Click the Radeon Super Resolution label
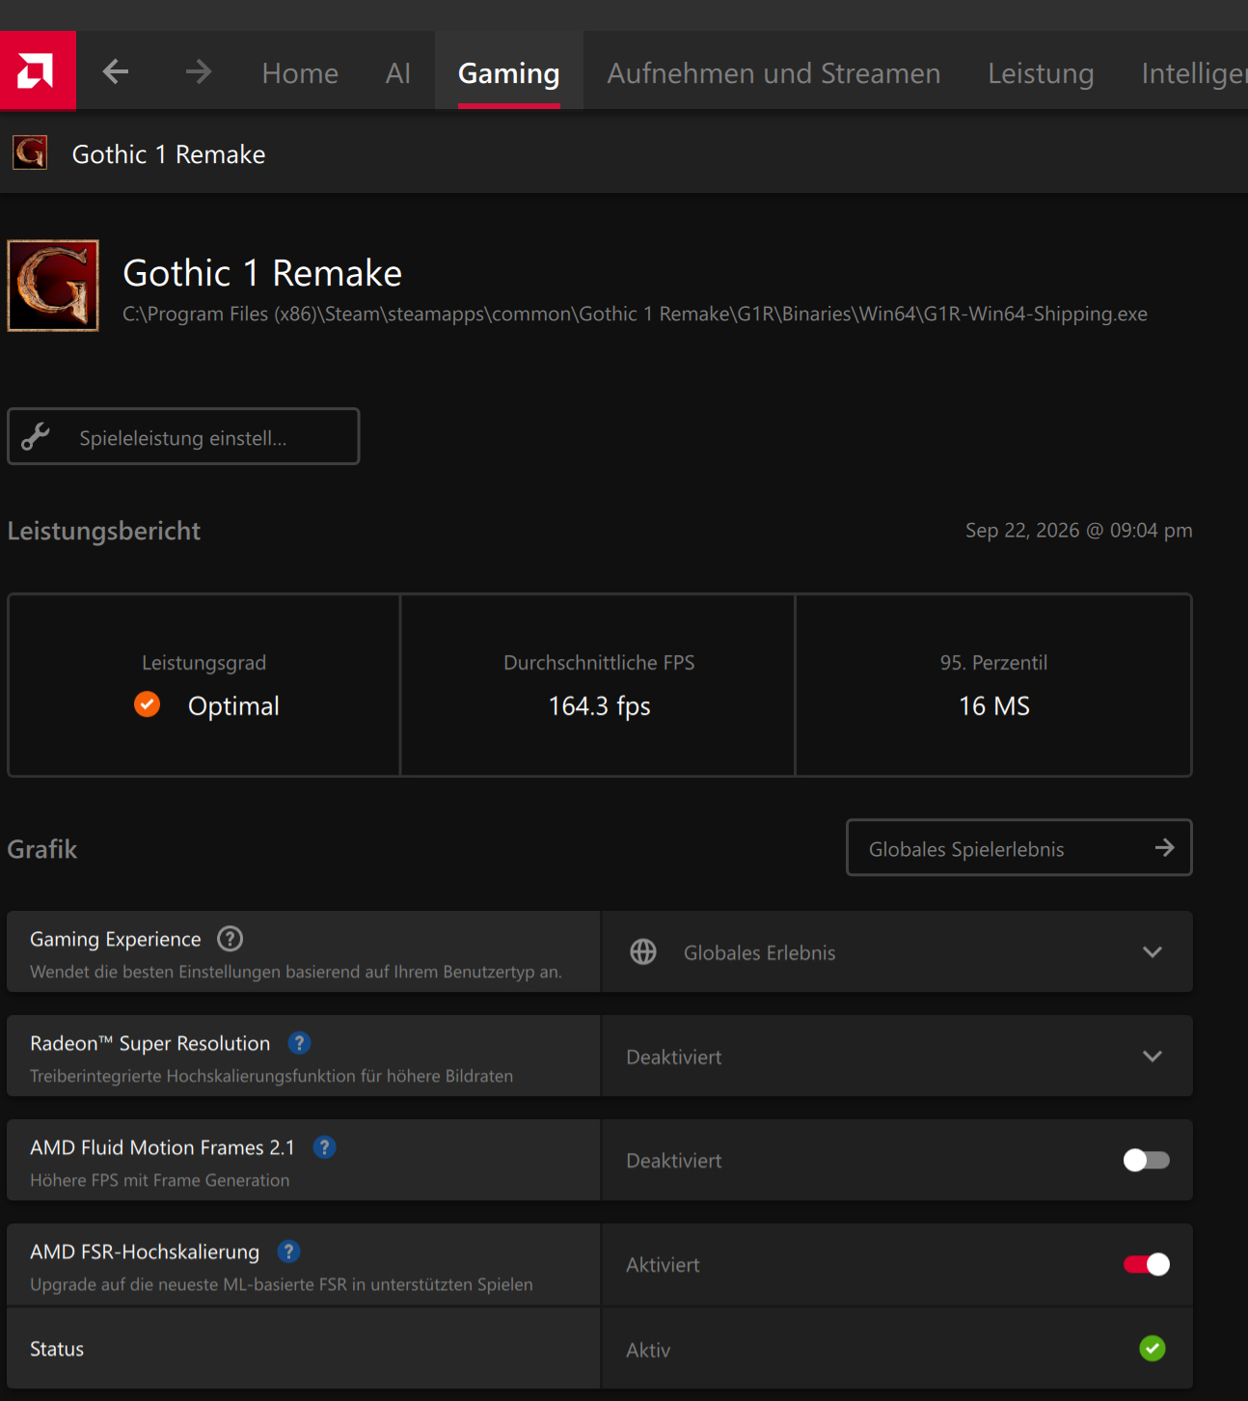The height and width of the screenshot is (1401, 1248). 150,1043
